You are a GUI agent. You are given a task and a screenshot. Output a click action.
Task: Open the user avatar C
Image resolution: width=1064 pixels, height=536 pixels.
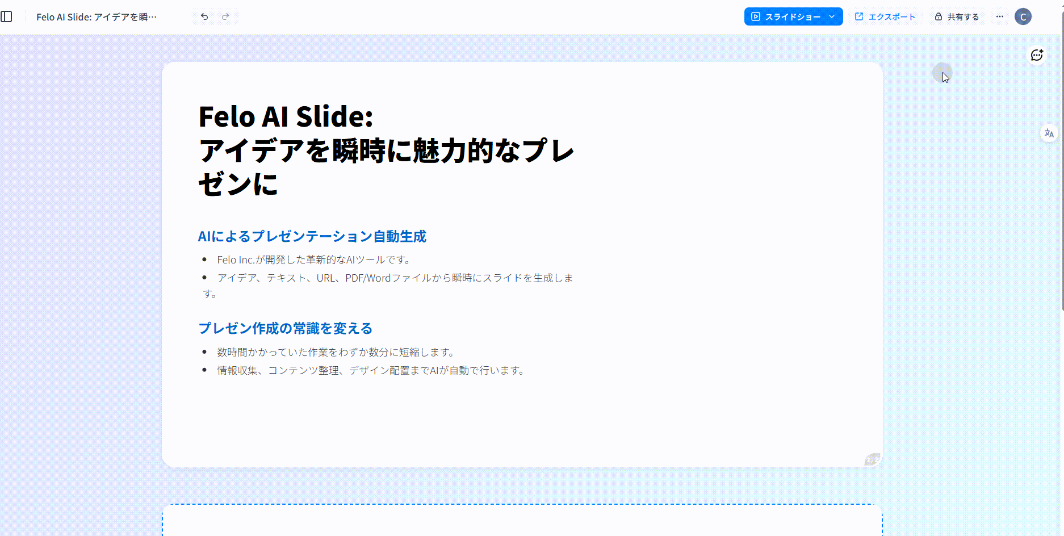[1023, 16]
